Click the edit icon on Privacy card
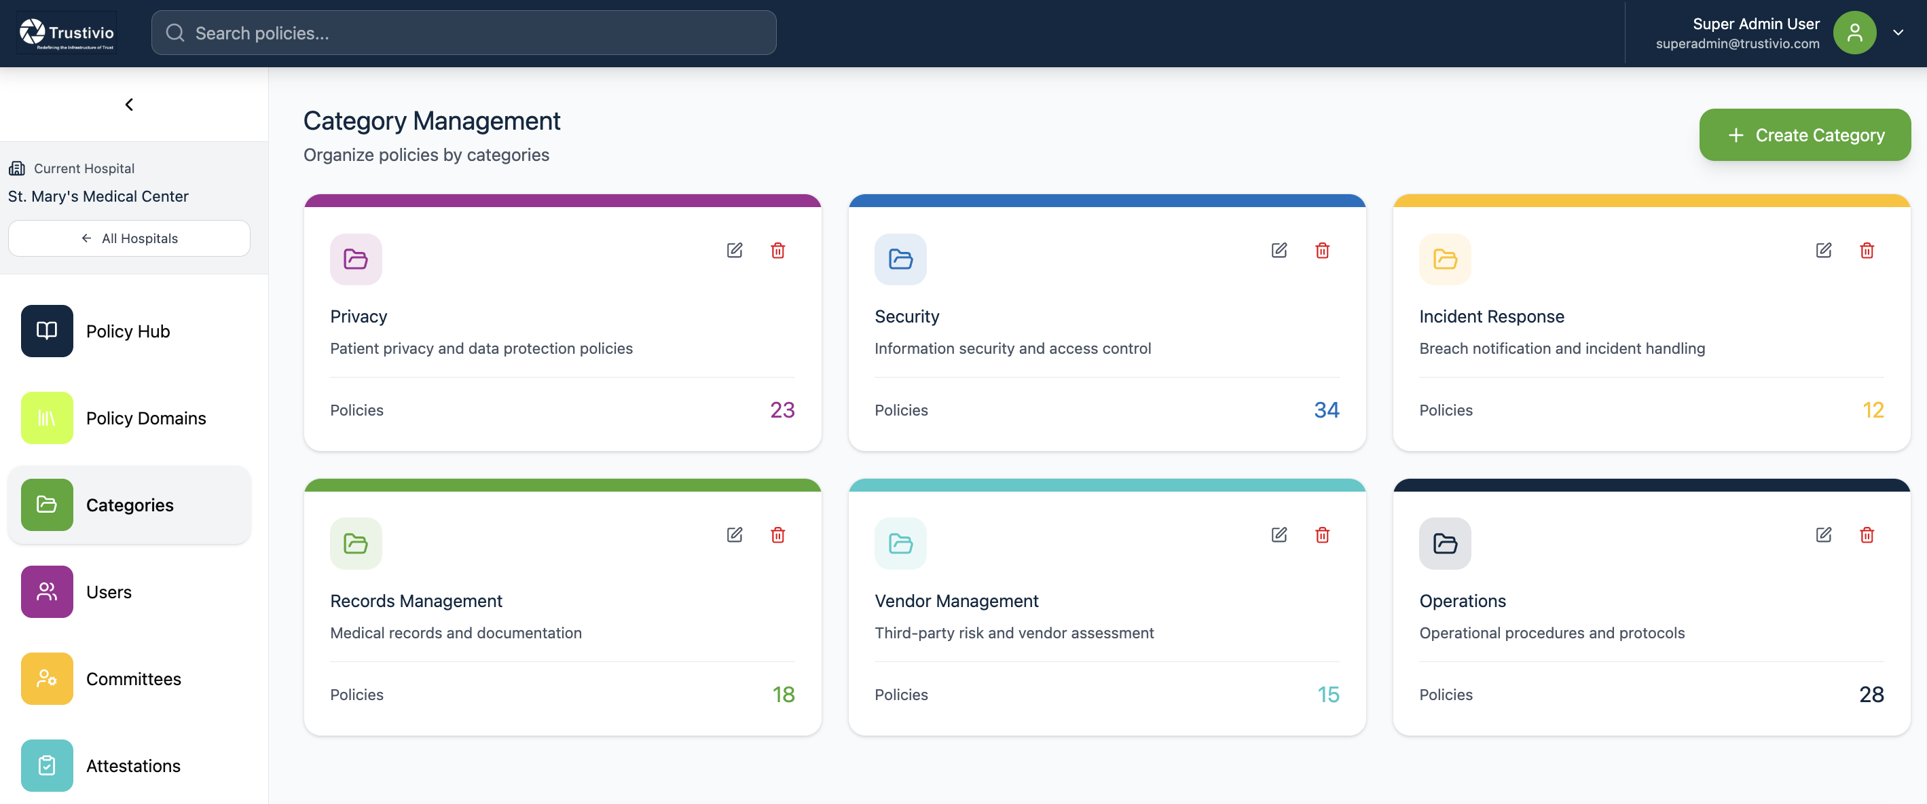This screenshot has height=804, width=1927. pos(734,250)
